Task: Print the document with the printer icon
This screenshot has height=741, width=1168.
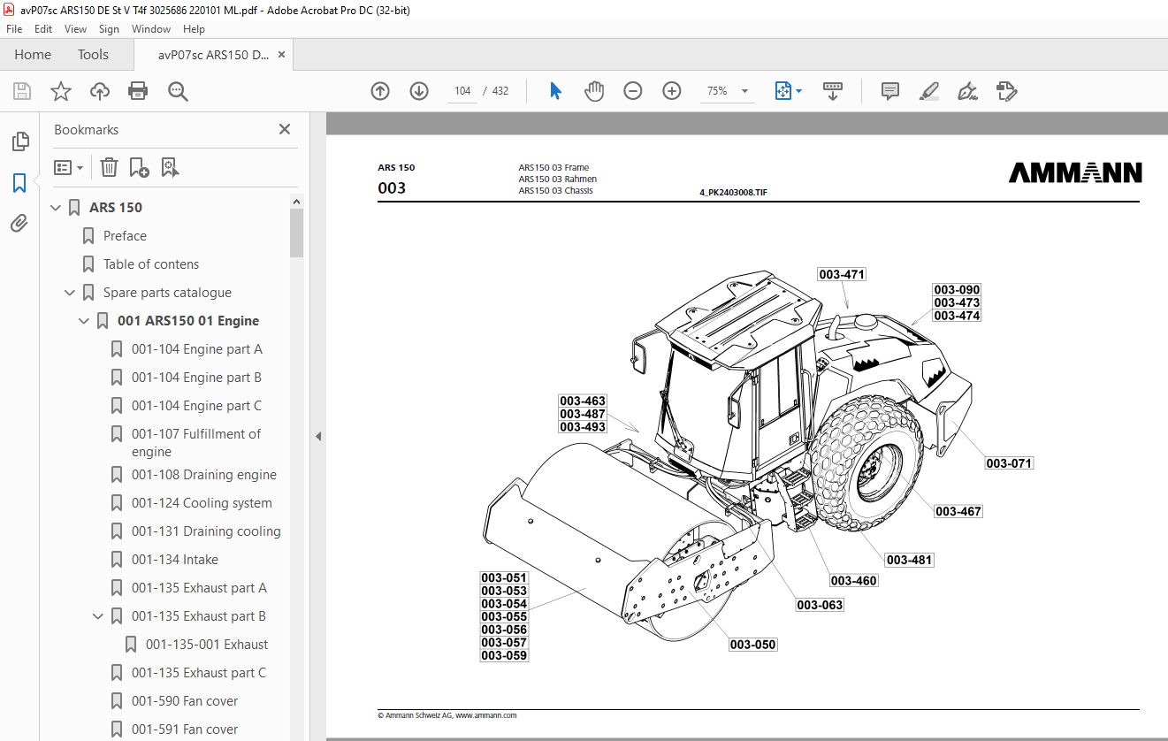Action: click(138, 91)
